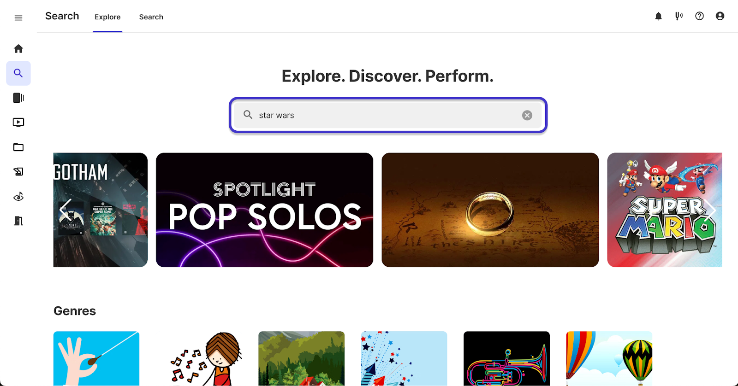738x386 pixels.
Task: Open the video player icon in sidebar
Action: pyautogui.click(x=18, y=123)
